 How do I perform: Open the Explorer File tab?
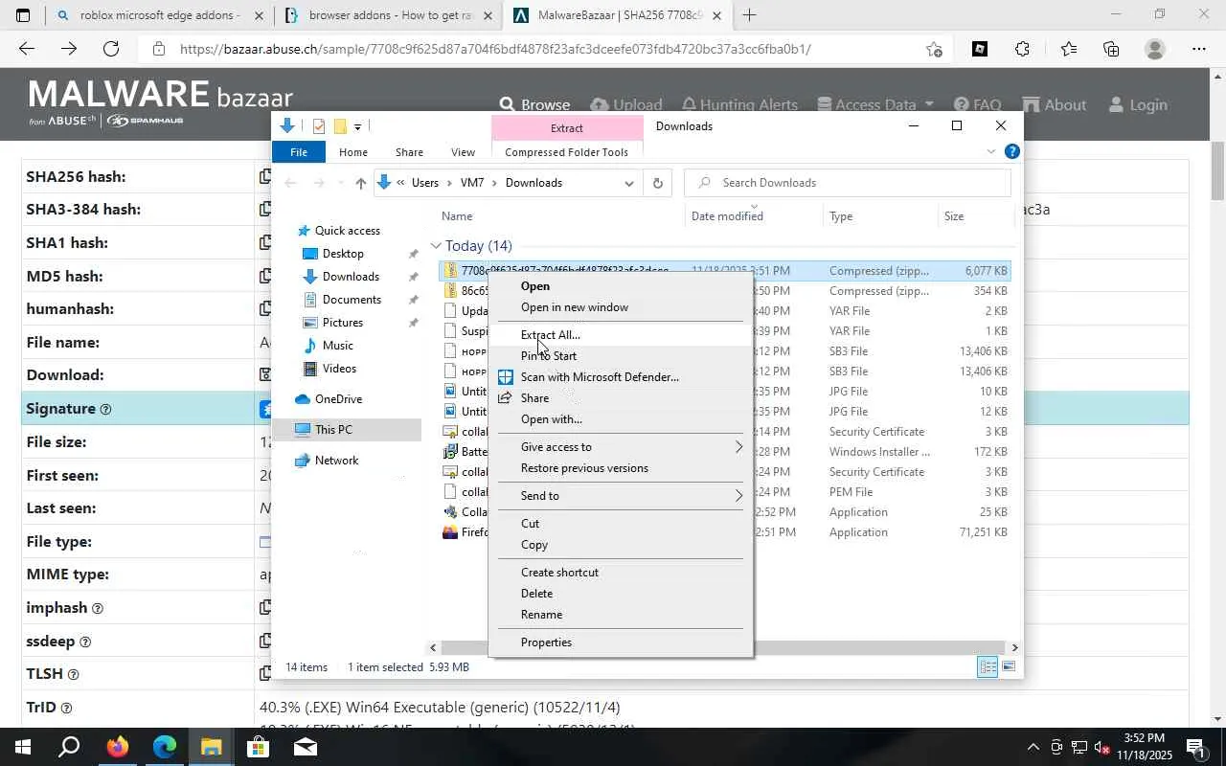click(299, 152)
